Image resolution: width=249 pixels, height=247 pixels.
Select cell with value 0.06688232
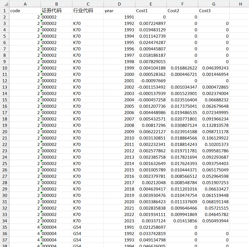214,100
